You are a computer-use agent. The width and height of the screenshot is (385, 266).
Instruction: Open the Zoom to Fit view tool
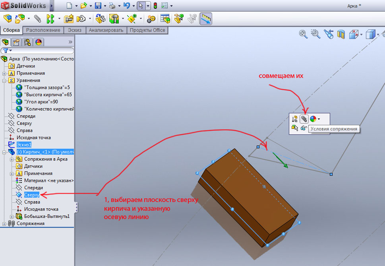304,34
